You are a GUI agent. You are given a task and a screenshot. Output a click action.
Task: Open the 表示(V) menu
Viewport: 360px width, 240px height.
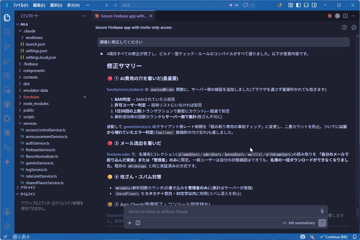73,5
